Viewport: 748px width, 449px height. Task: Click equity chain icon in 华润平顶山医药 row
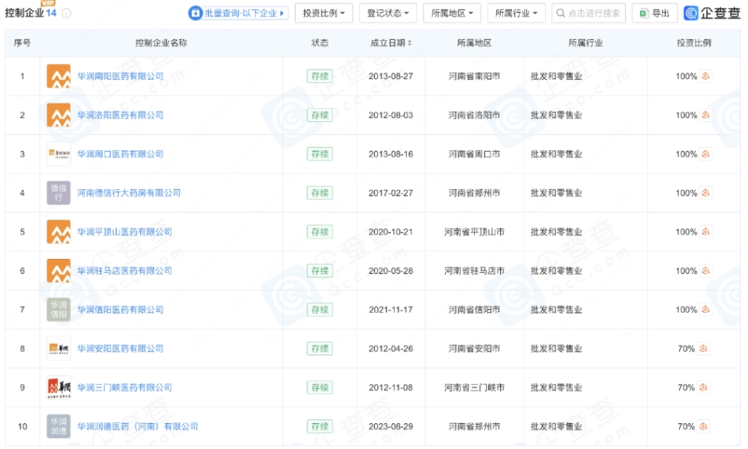706,232
